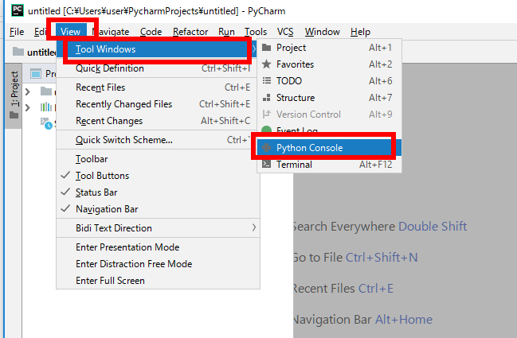Open the Run menu
This screenshot has height=338, width=517.
coord(226,32)
